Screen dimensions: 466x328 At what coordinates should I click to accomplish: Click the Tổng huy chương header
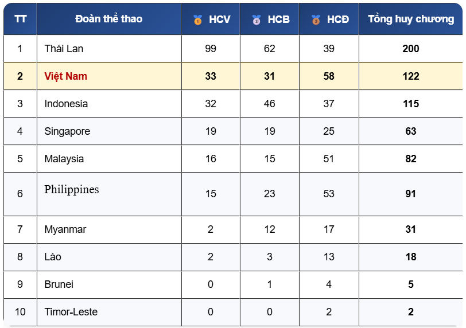pyautogui.click(x=411, y=19)
